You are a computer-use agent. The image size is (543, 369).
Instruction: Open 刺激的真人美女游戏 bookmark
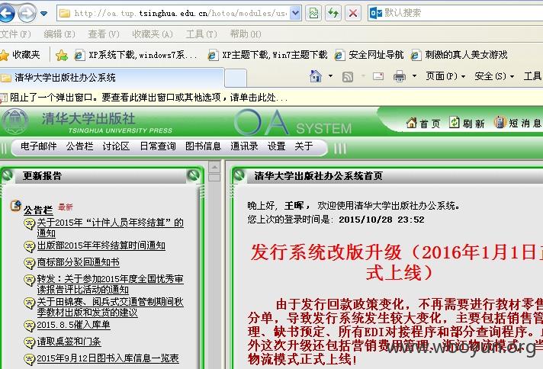click(x=459, y=55)
